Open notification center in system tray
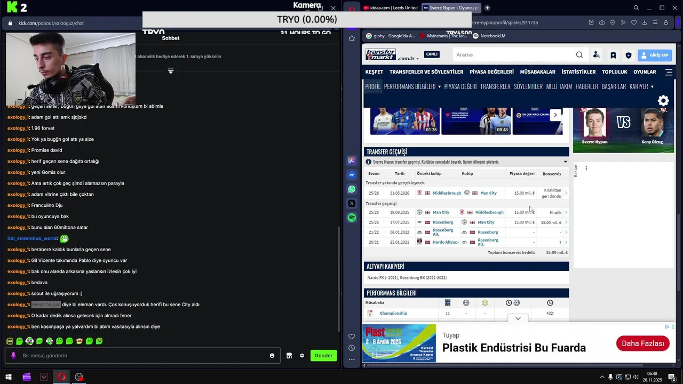Viewport: 683px width, 384px height. coord(672,377)
